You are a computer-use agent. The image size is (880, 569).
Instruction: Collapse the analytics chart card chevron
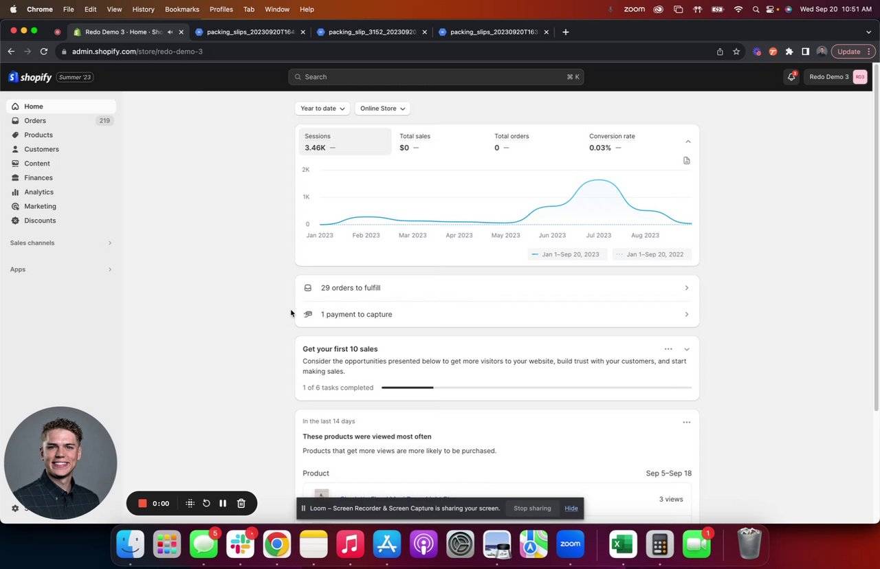[687, 142]
